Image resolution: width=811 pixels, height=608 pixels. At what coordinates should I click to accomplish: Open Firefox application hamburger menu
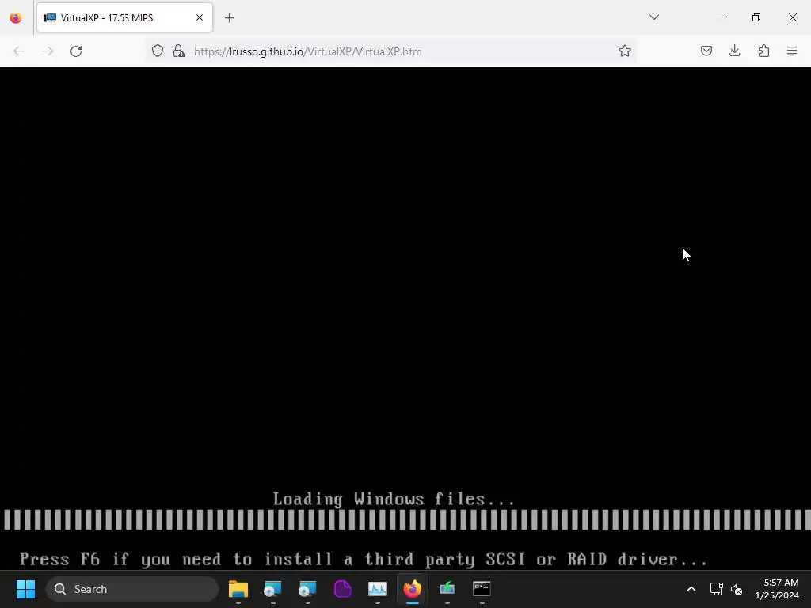792,51
